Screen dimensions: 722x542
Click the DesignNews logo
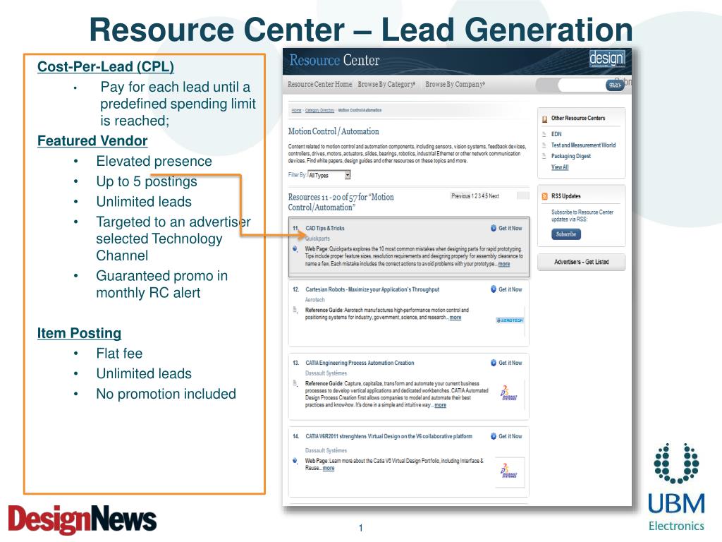(82, 519)
